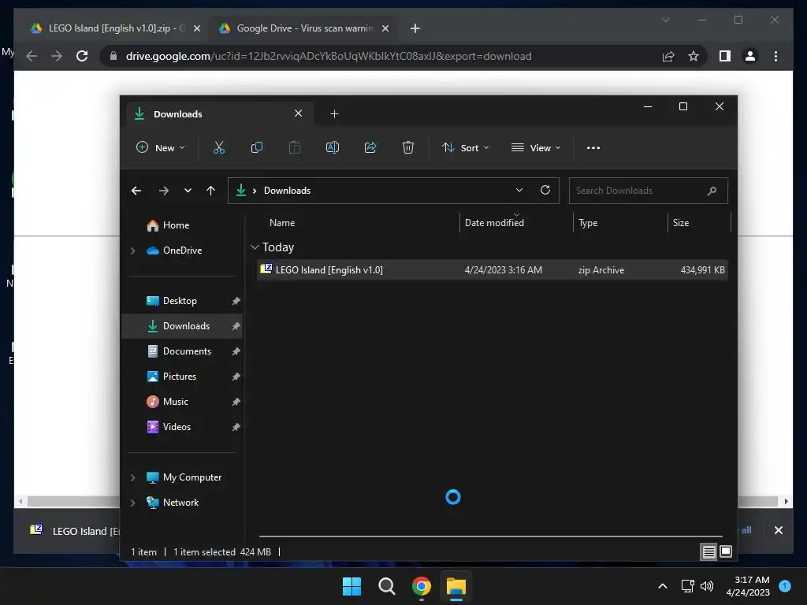Refresh the Downloads folder view
Image resolution: width=807 pixels, height=605 pixels.
(x=545, y=191)
